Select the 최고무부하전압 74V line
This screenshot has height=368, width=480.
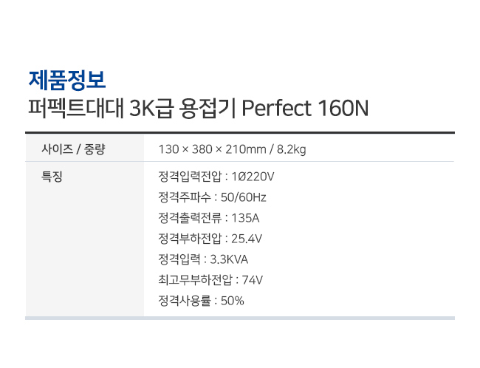click(210, 280)
